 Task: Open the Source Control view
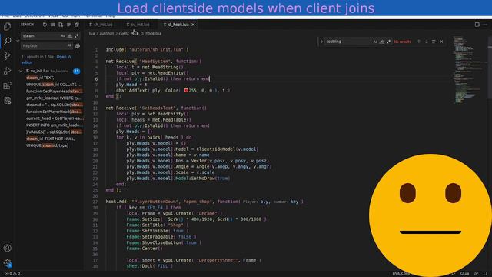pos(7,56)
